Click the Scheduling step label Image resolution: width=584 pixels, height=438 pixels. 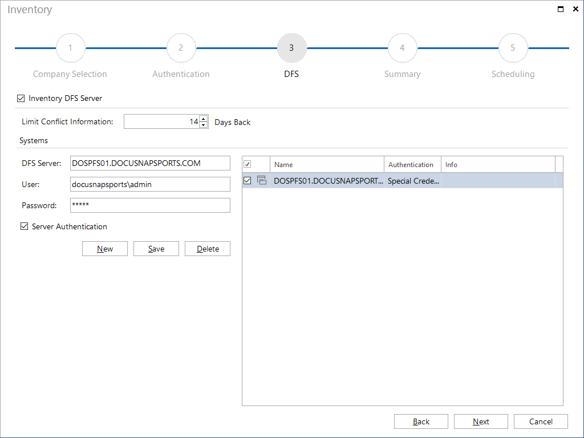[513, 74]
